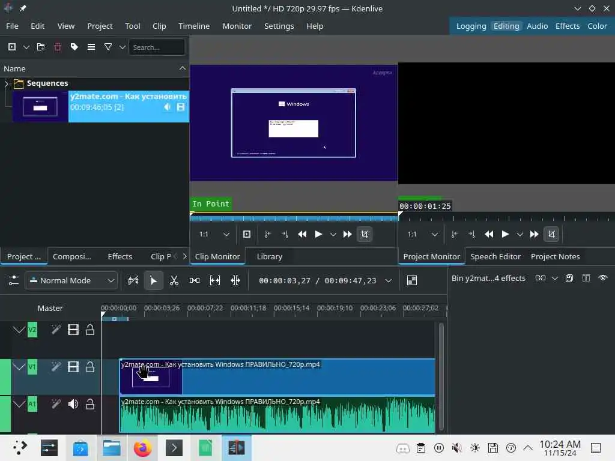
Task: Click in the bin Search field
Action: [157, 47]
